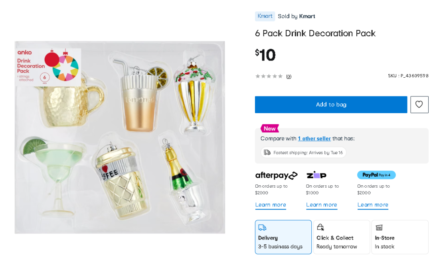
Task: Open Learn more under Afterpay
Action: click(271, 205)
